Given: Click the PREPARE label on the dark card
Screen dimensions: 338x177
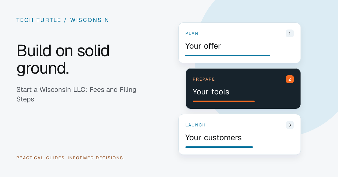Looking at the screenshot, I should click(204, 79).
